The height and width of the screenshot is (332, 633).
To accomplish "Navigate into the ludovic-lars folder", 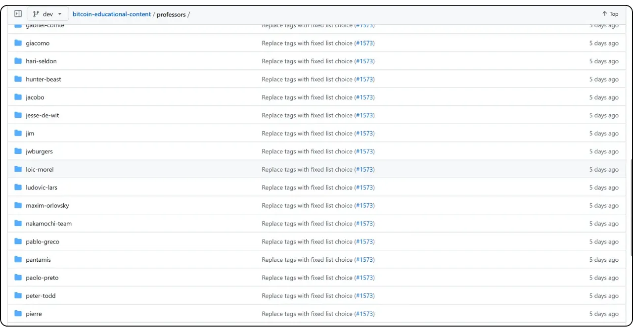I will coord(42,188).
